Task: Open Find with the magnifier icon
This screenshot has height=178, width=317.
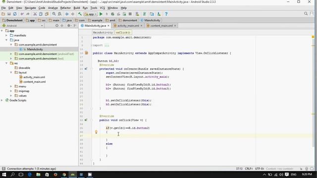Action: coord(54,14)
